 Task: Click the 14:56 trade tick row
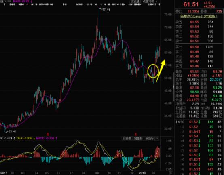click(x=199, y=122)
